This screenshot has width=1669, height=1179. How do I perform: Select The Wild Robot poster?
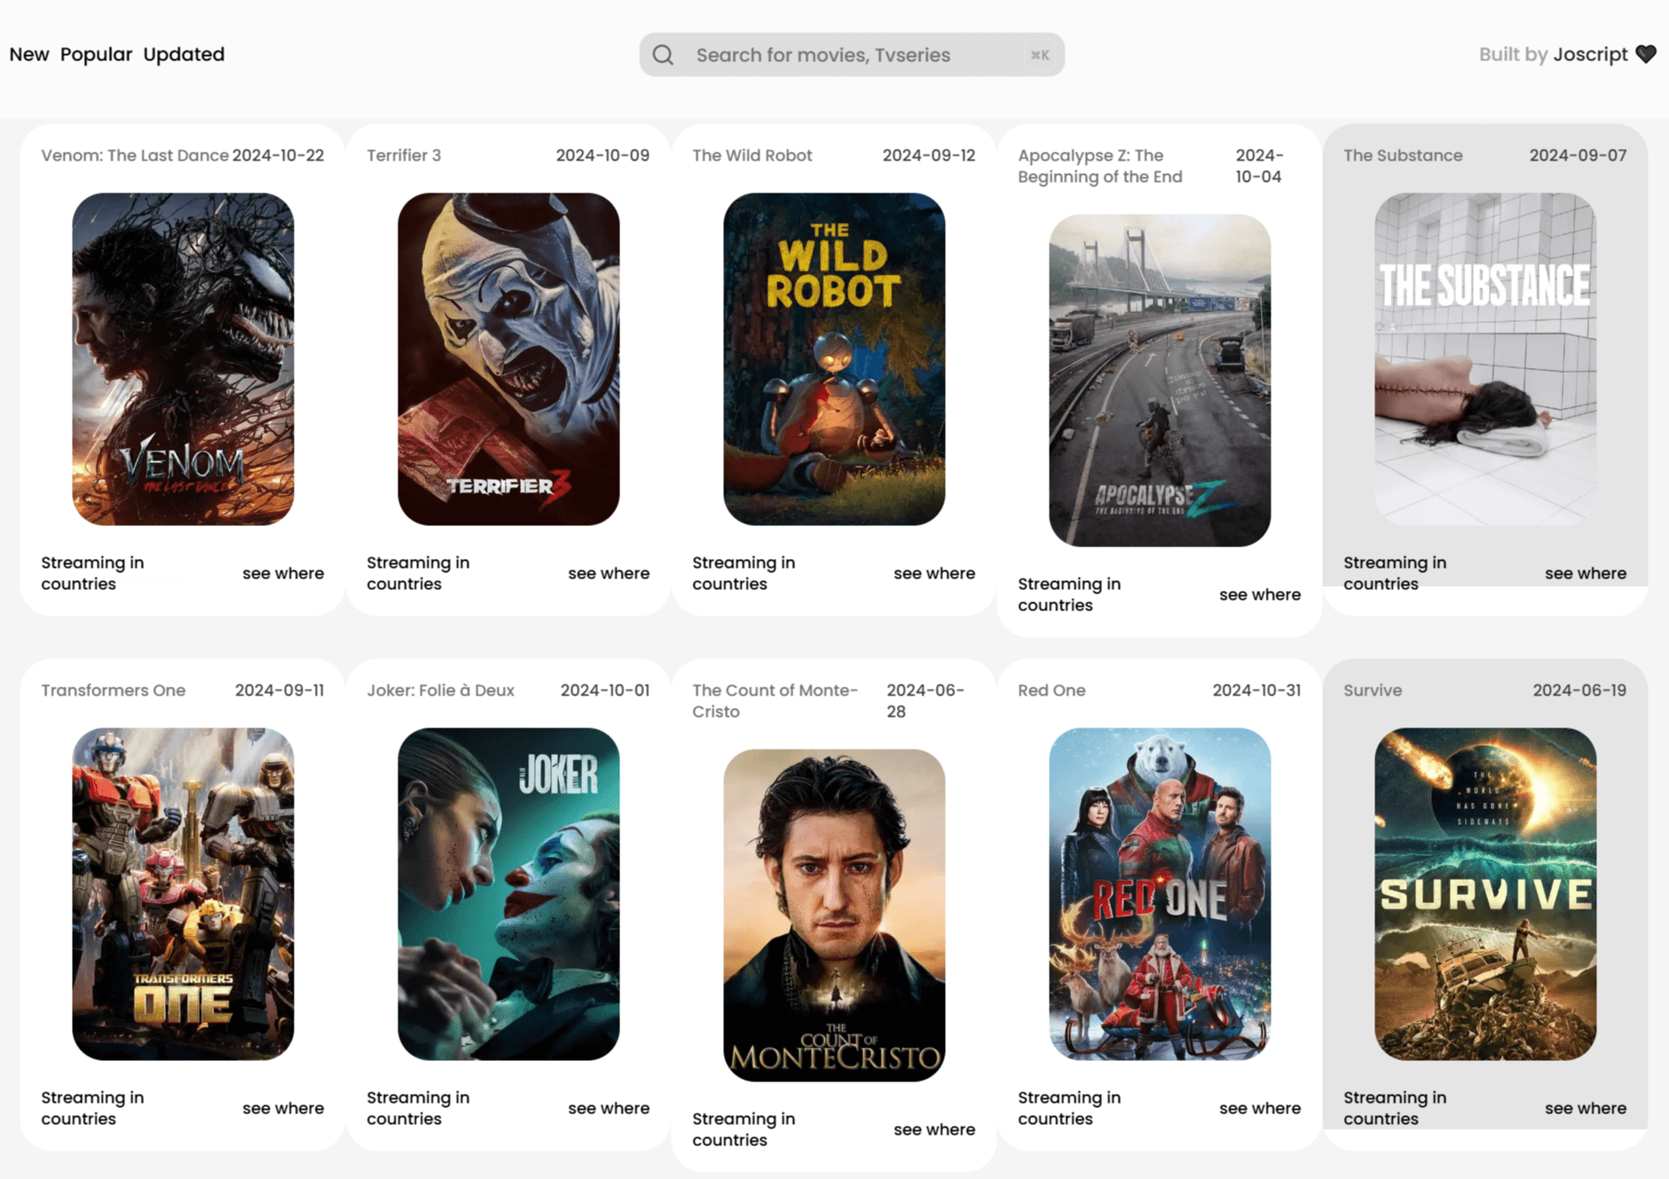click(834, 359)
